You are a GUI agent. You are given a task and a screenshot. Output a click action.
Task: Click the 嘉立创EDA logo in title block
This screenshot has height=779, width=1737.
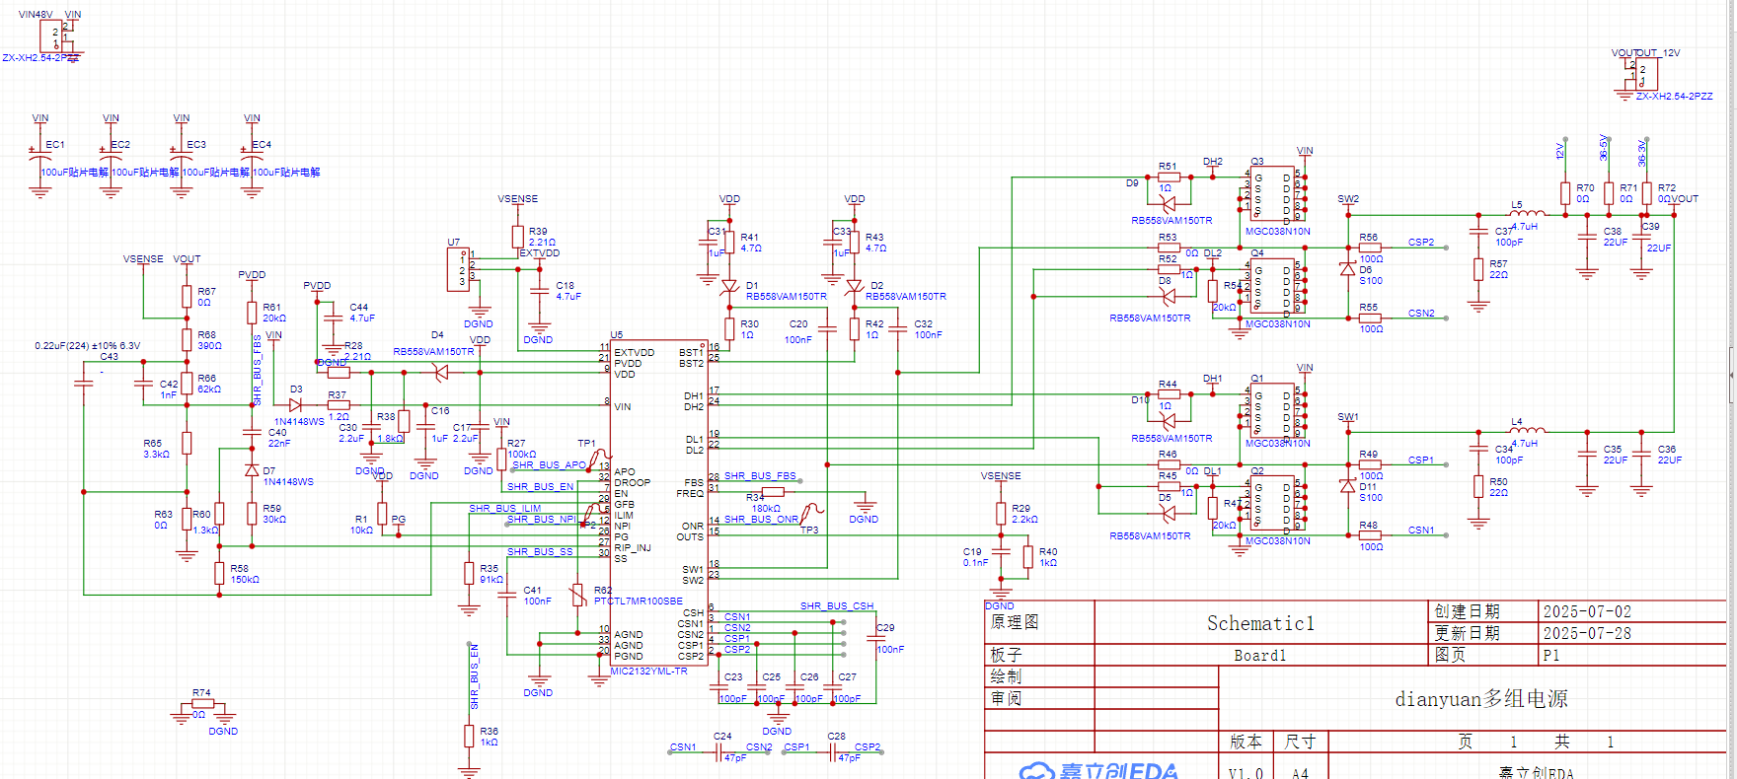point(1097,770)
